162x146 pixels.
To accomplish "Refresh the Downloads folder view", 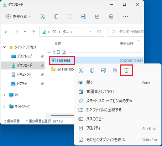I will [x=99, y=32].
